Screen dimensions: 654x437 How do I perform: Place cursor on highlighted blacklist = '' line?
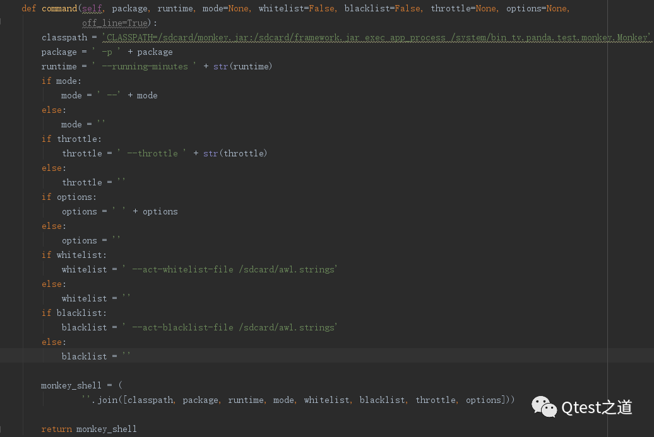click(95, 356)
